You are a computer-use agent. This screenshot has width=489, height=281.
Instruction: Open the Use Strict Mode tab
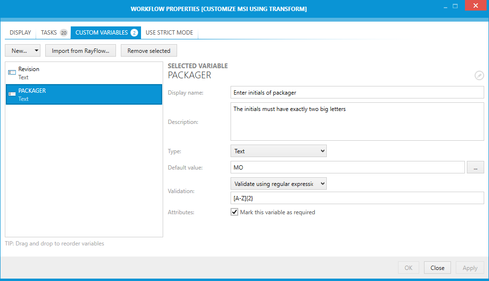pos(169,33)
